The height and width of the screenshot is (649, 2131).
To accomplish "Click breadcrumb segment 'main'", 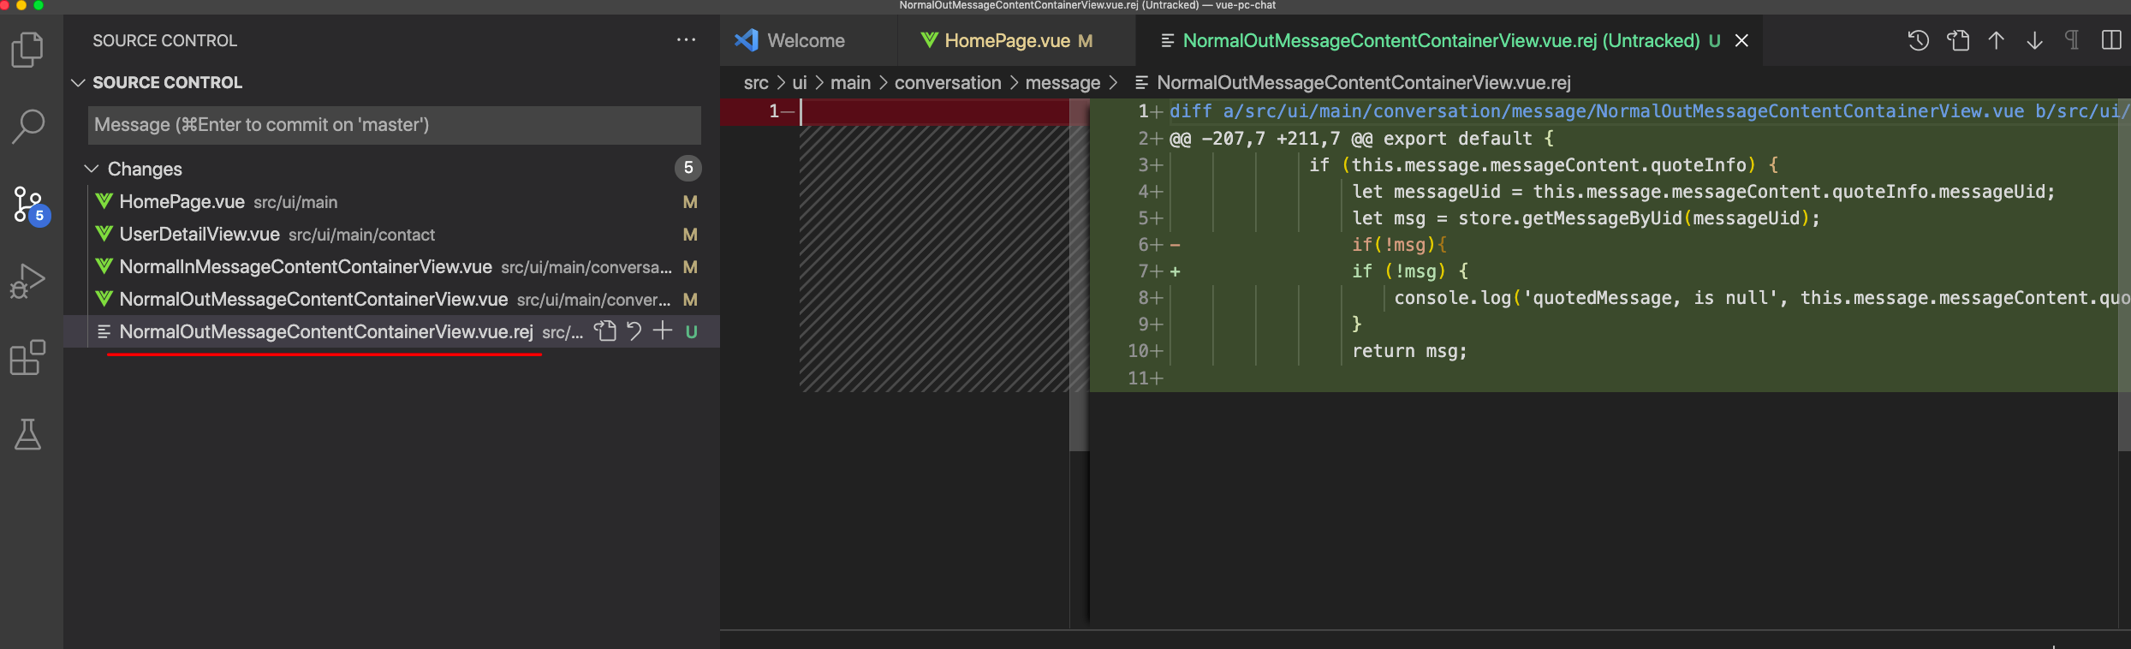I will 850,83.
